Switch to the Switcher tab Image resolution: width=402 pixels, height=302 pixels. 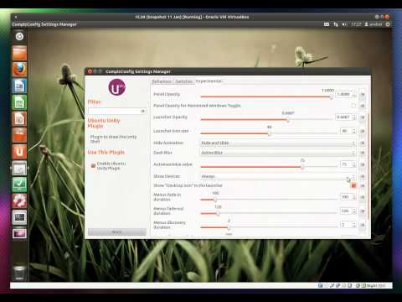183,81
